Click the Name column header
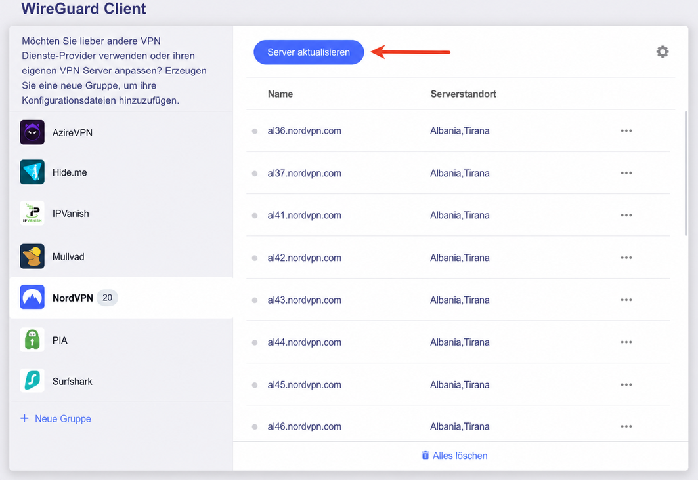The image size is (698, 480). [x=280, y=94]
